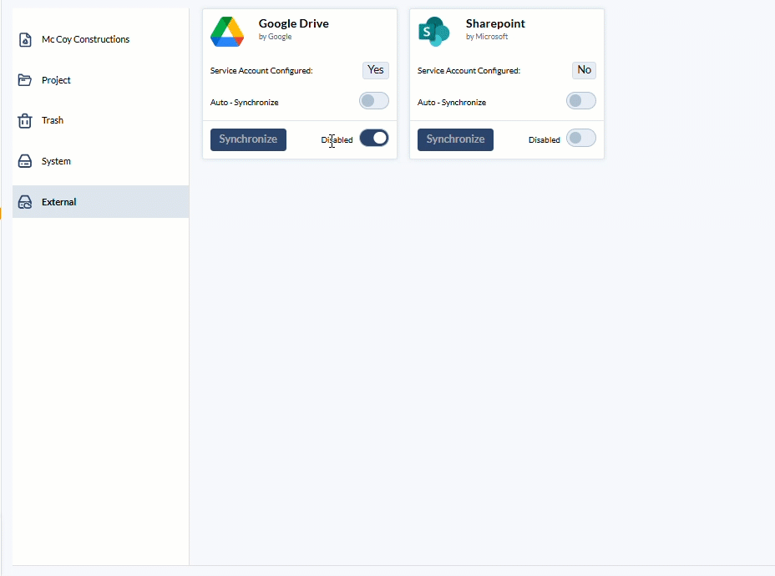Click the Disabled label on Sharepoint card
This screenshot has height=576, width=775.
[545, 139]
